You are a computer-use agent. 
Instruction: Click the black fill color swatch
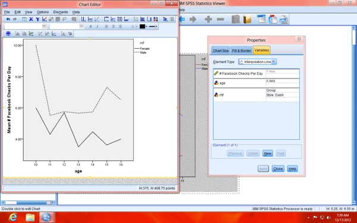[x=142, y=26]
